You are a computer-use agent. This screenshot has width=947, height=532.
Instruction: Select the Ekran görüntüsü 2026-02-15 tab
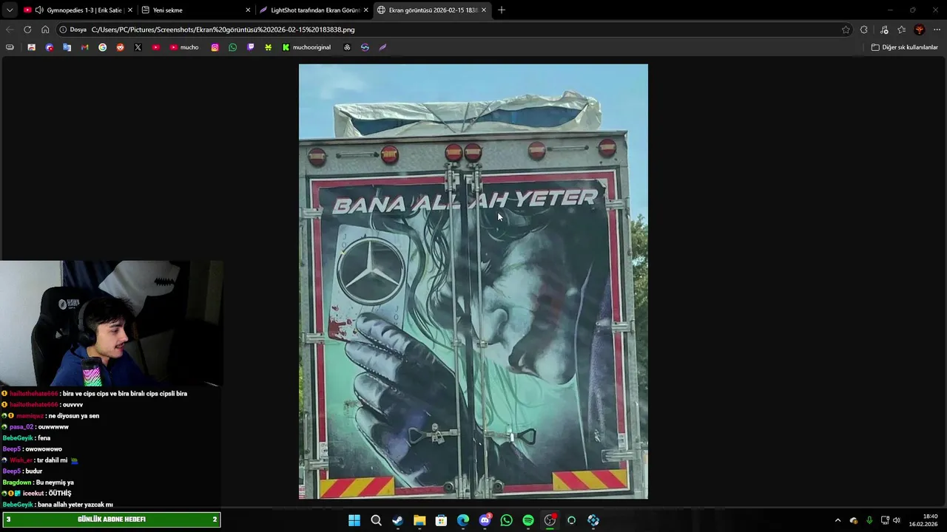click(432, 10)
